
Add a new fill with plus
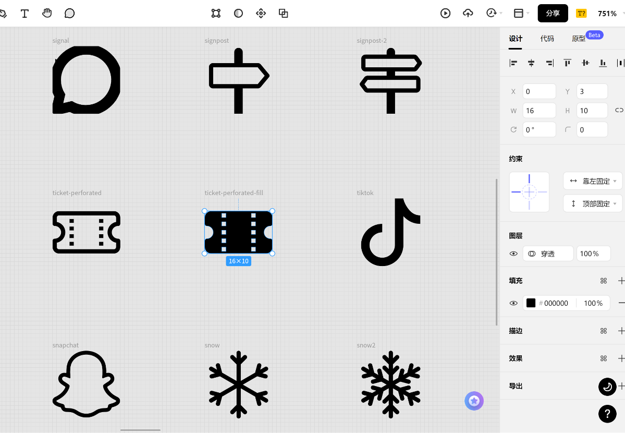click(621, 281)
